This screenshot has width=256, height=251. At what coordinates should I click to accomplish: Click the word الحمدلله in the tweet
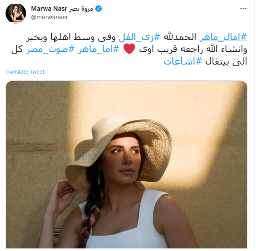tap(180, 37)
